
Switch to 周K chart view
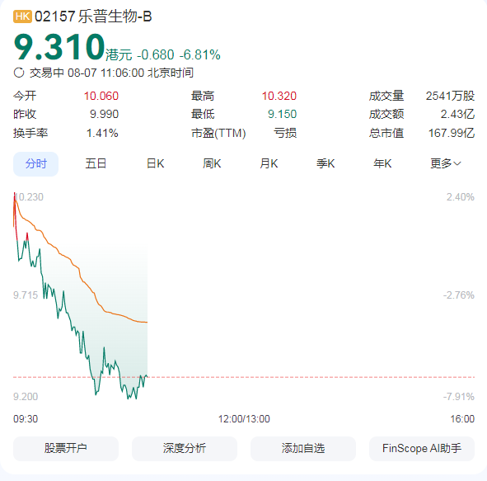pyautogui.click(x=212, y=163)
